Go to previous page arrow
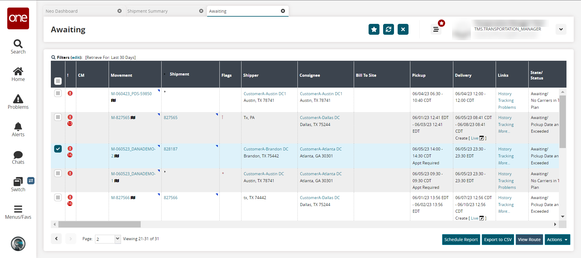 (x=56, y=239)
